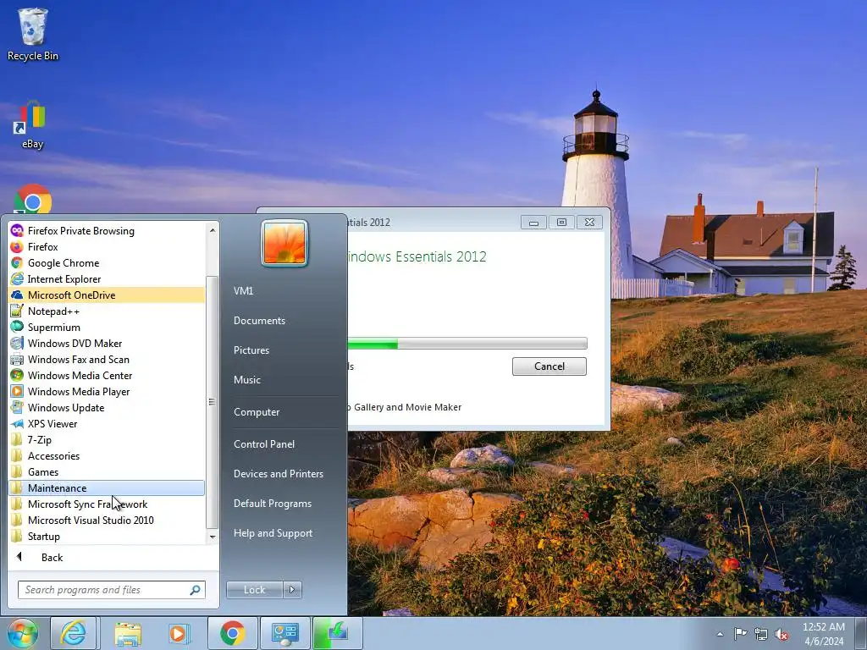Open XPS Viewer
The width and height of the screenshot is (867, 650).
[x=107, y=423]
